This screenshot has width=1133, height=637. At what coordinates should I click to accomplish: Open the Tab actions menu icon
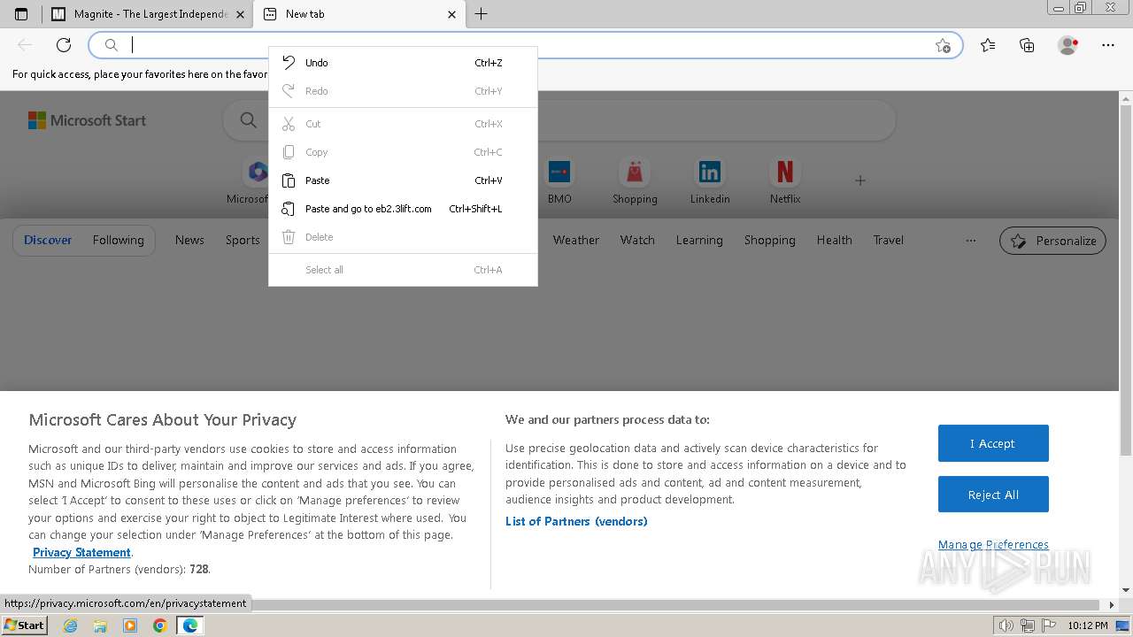(x=21, y=14)
